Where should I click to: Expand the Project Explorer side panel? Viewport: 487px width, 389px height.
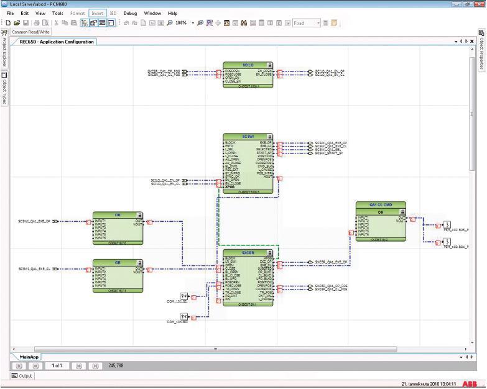[4, 48]
